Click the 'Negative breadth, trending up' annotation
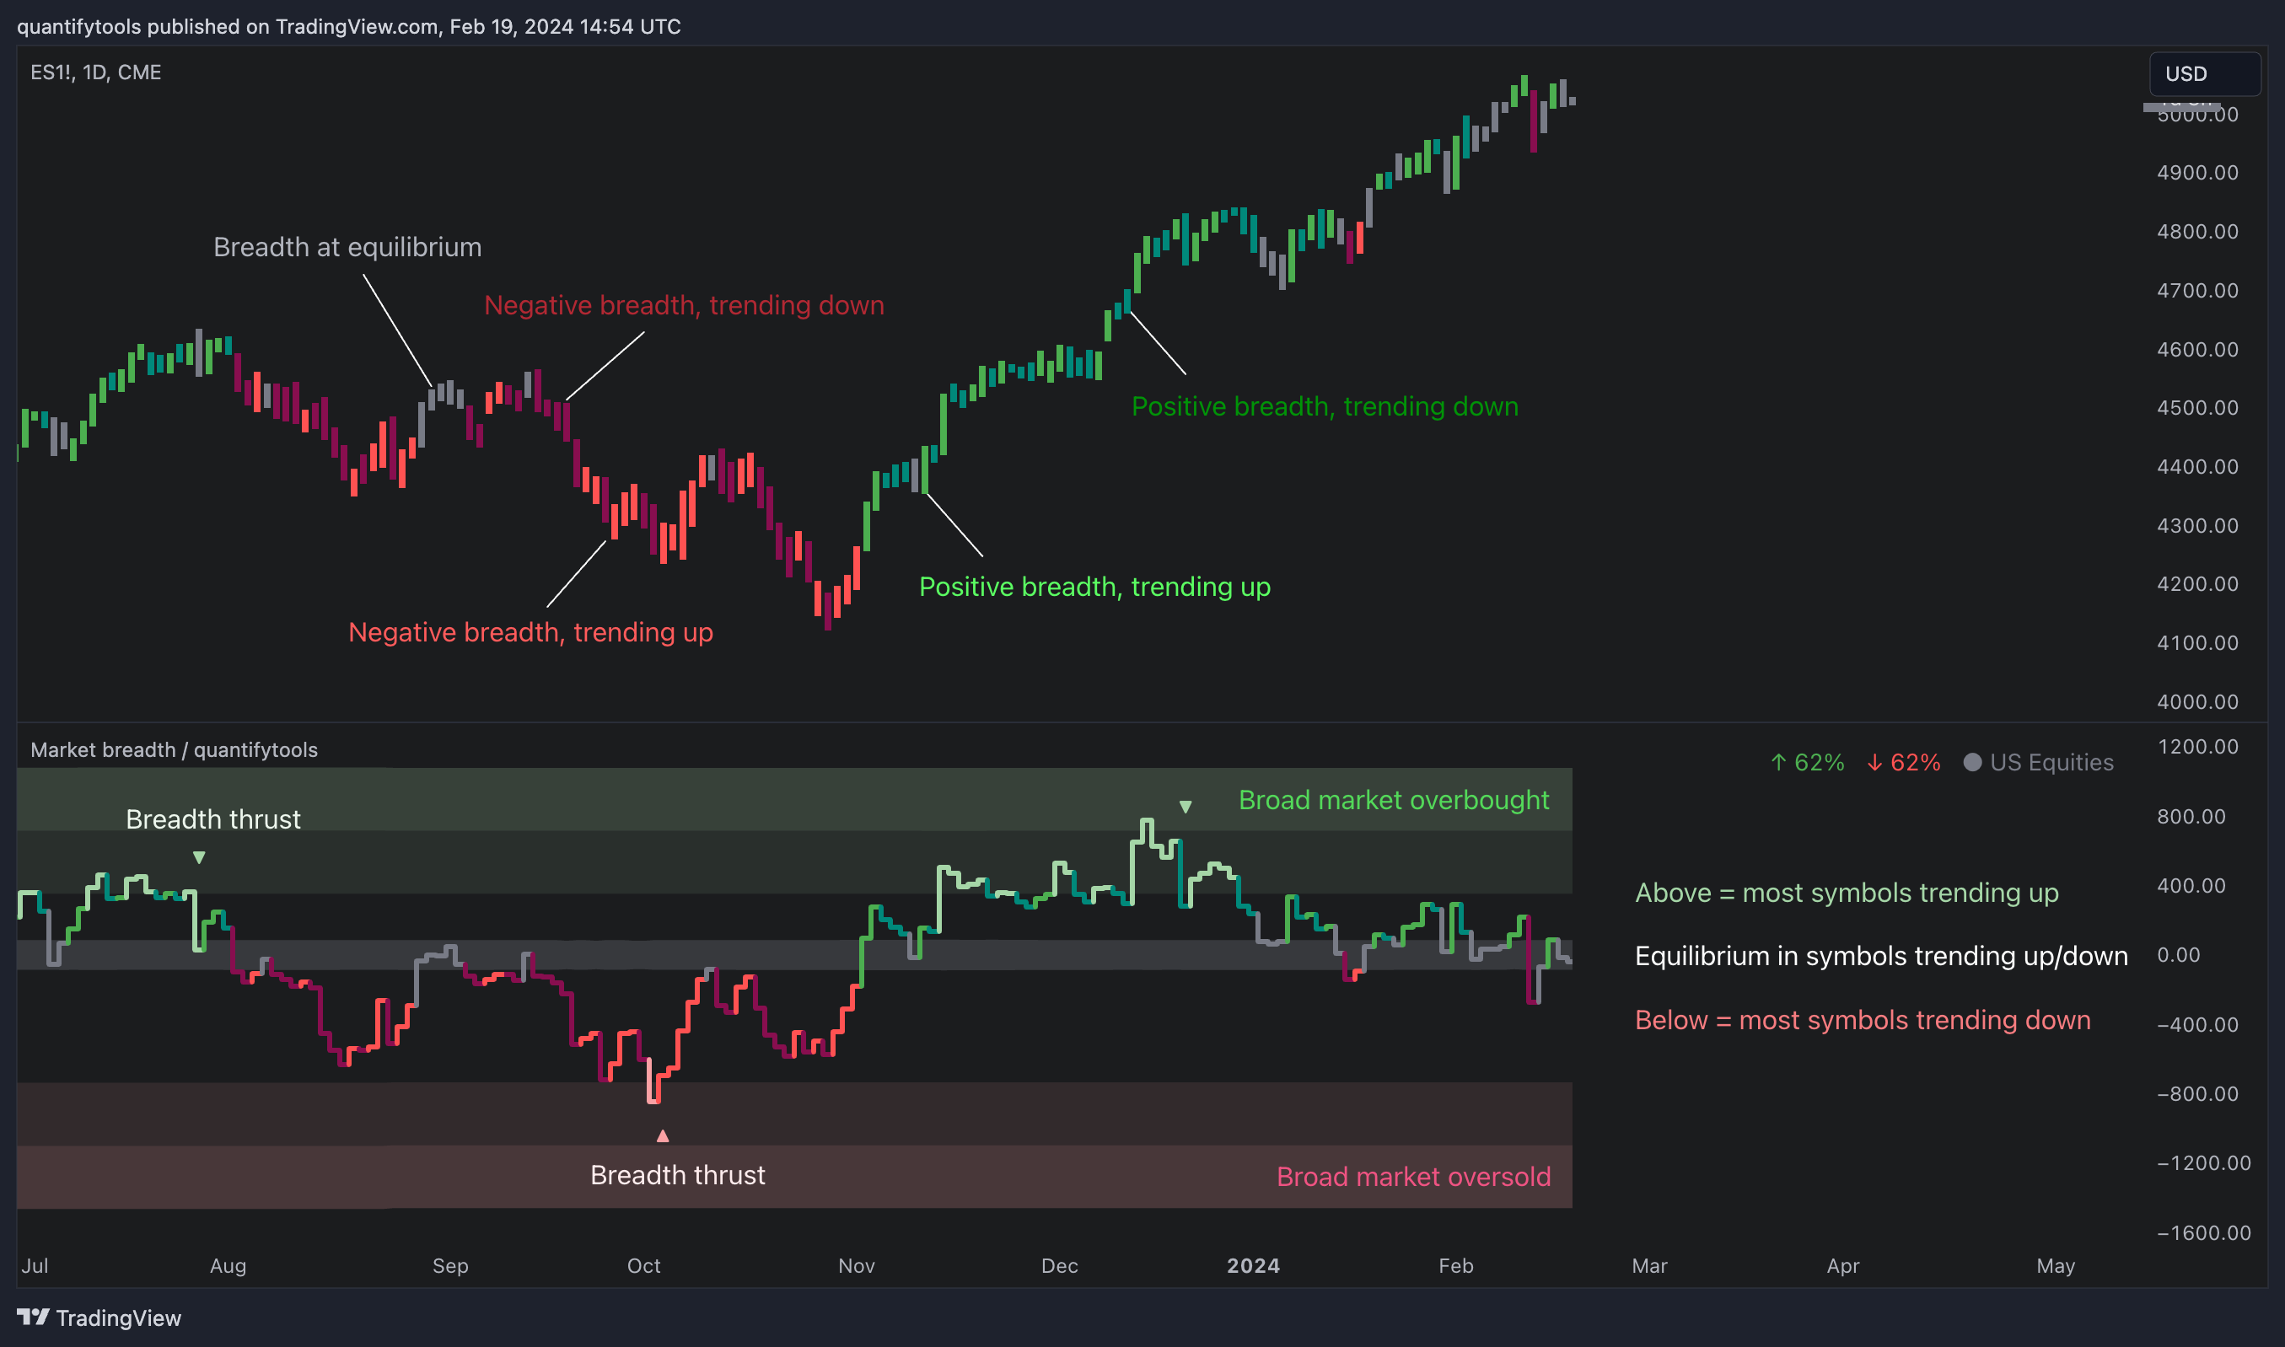The height and width of the screenshot is (1347, 2285). pos(530,631)
